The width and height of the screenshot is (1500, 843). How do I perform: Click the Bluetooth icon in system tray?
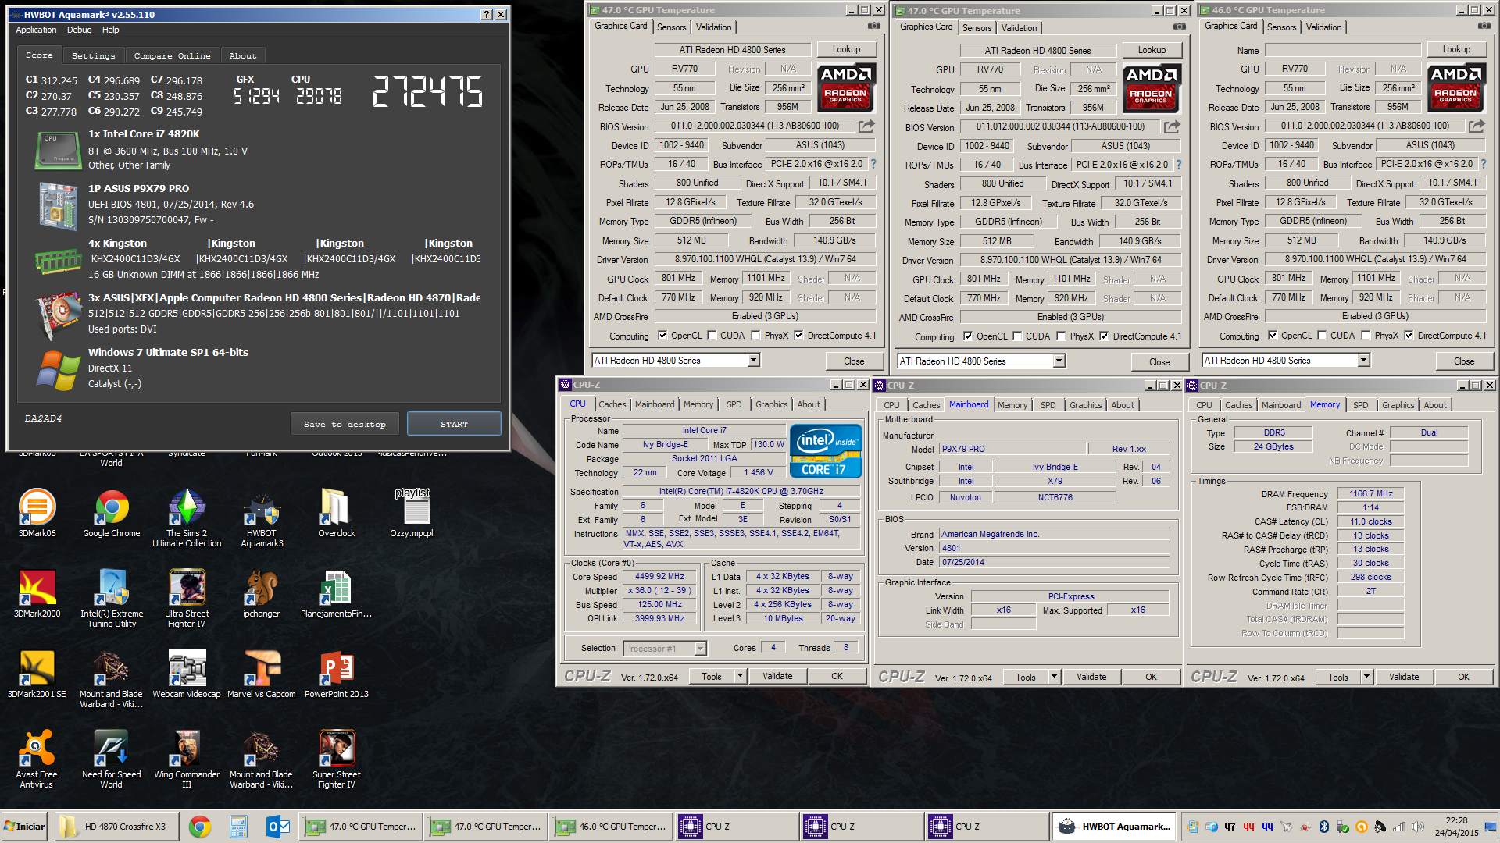[1324, 827]
